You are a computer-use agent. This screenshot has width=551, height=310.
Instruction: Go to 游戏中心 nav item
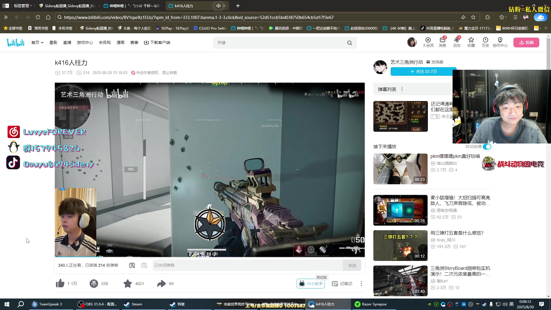pos(85,42)
